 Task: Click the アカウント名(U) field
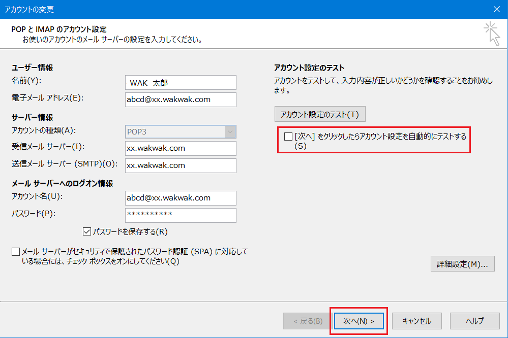point(181,198)
